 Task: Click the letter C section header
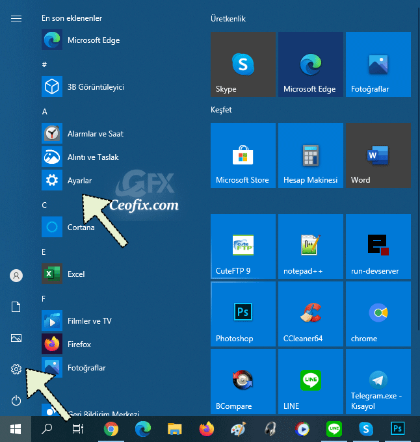pyautogui.click(x=44, y=205)
